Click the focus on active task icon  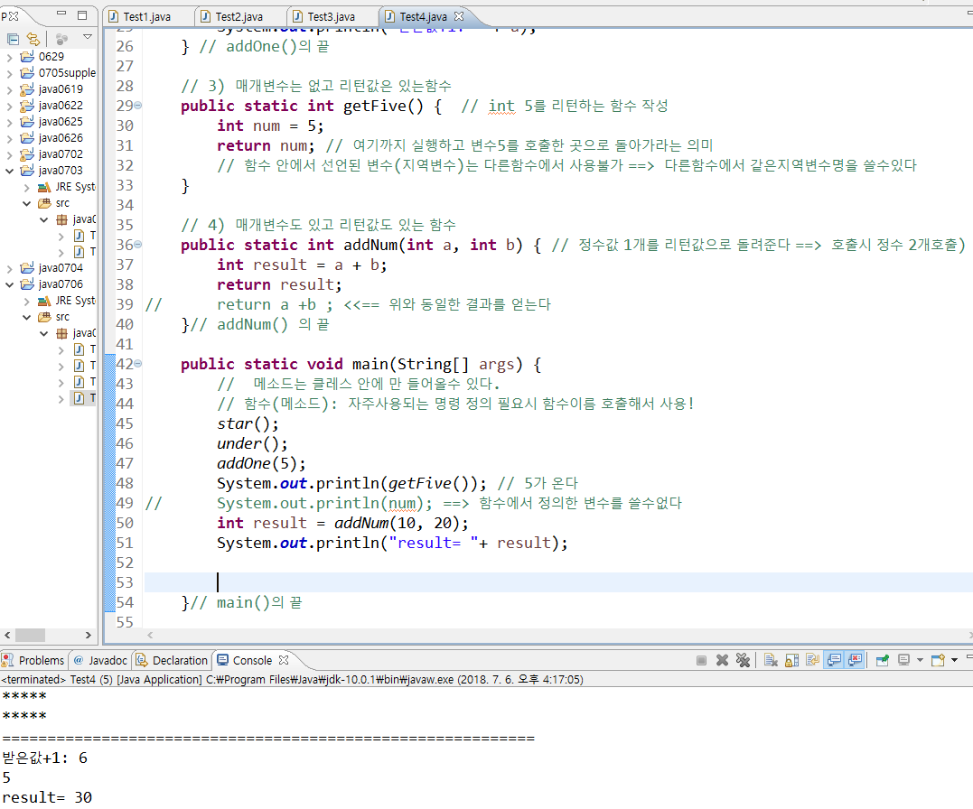point(61,40)
